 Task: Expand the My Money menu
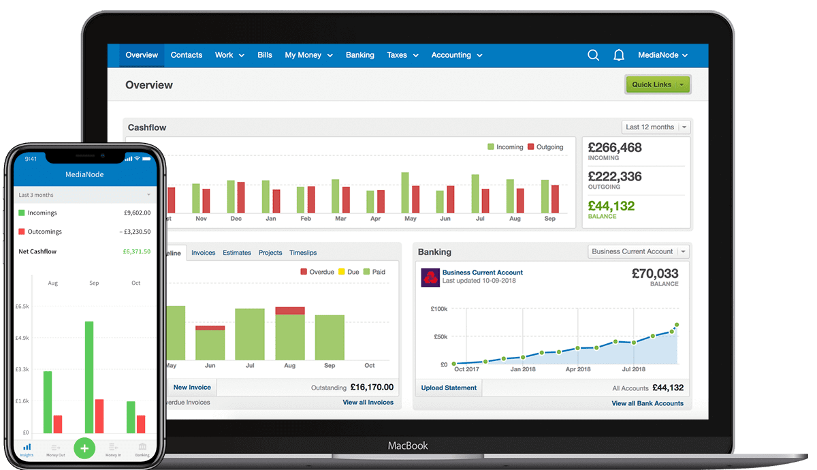308,55
